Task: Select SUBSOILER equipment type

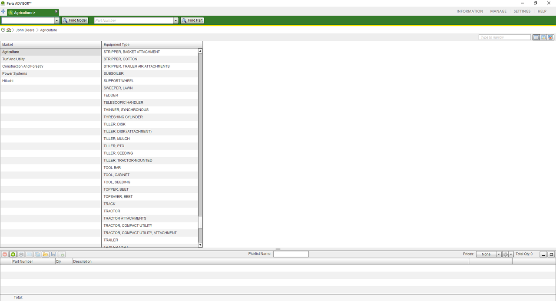Action: point(150,73)
